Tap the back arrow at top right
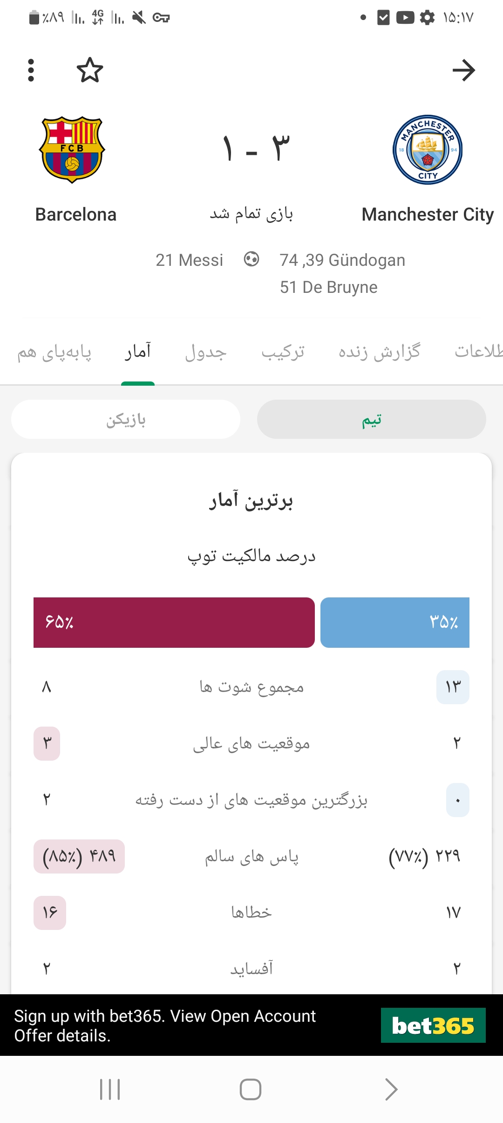 pos(464,70)
